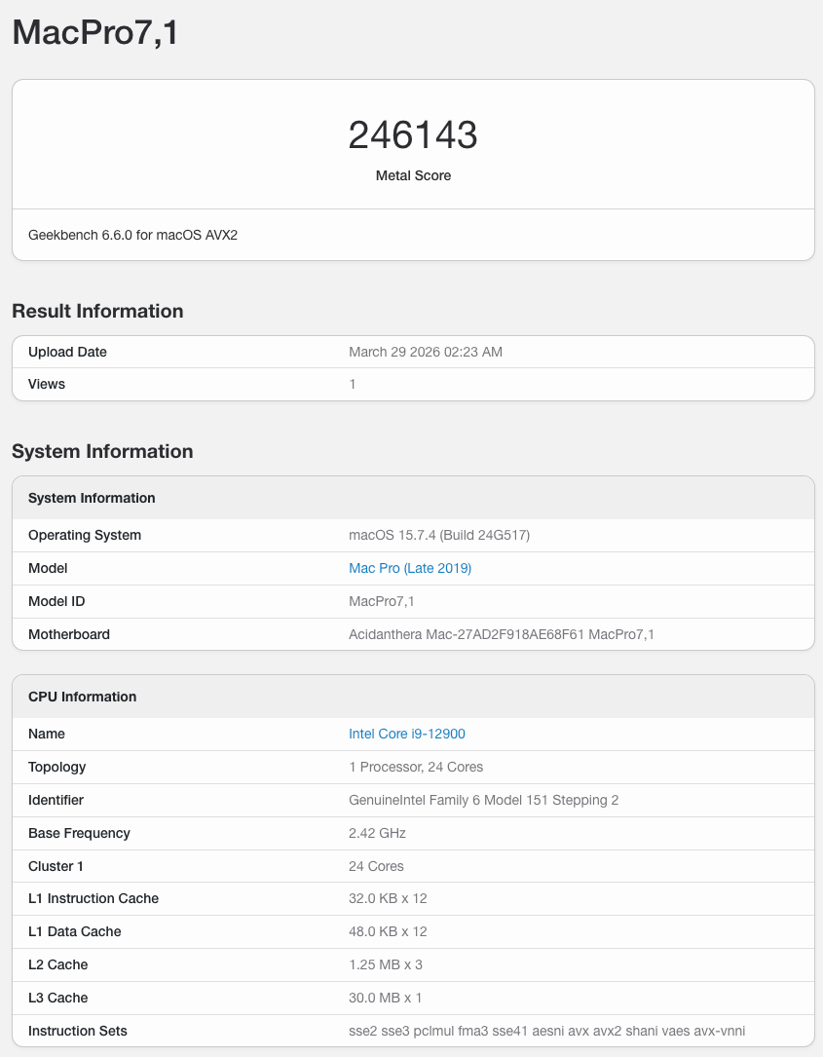The height and width of the screenshot is (1057, 823).
Task: Click the 2.42 GHz base frequency value
Action: point(377,833)
